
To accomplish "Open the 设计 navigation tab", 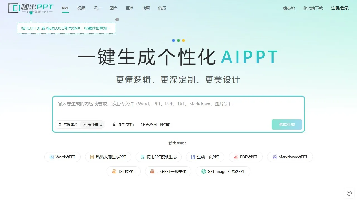I will point(98,8).
